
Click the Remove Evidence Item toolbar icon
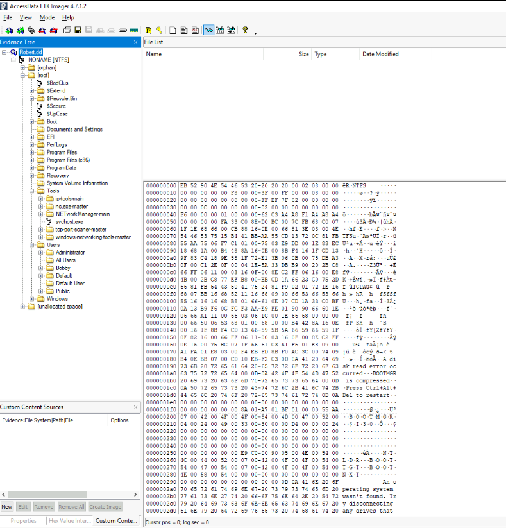point(42,30)
